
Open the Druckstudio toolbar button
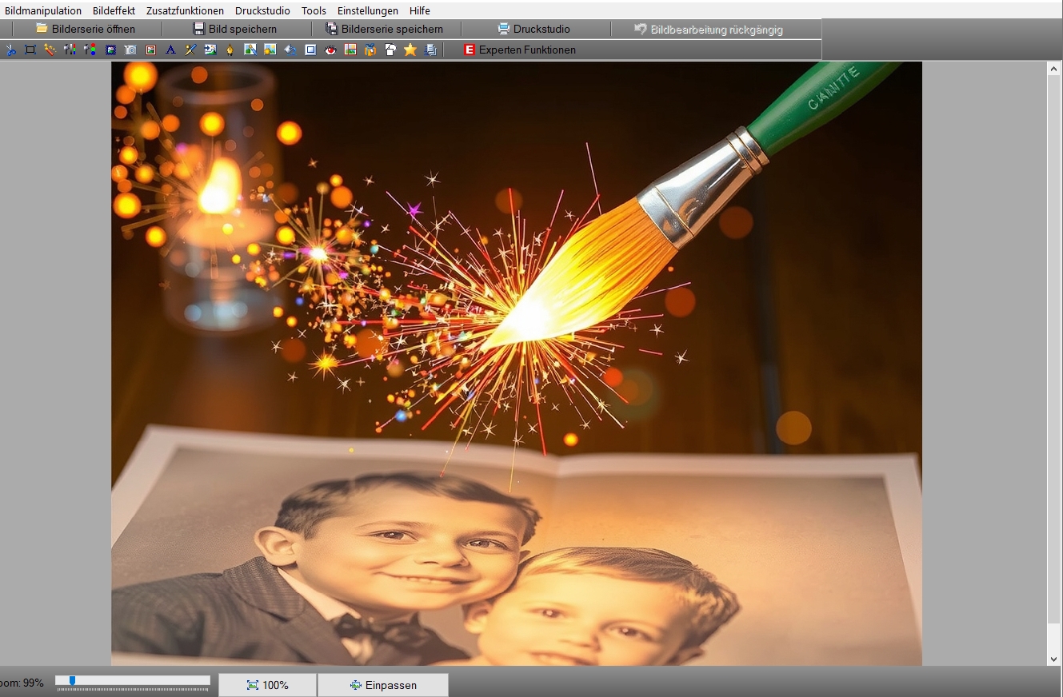point(534,29)
